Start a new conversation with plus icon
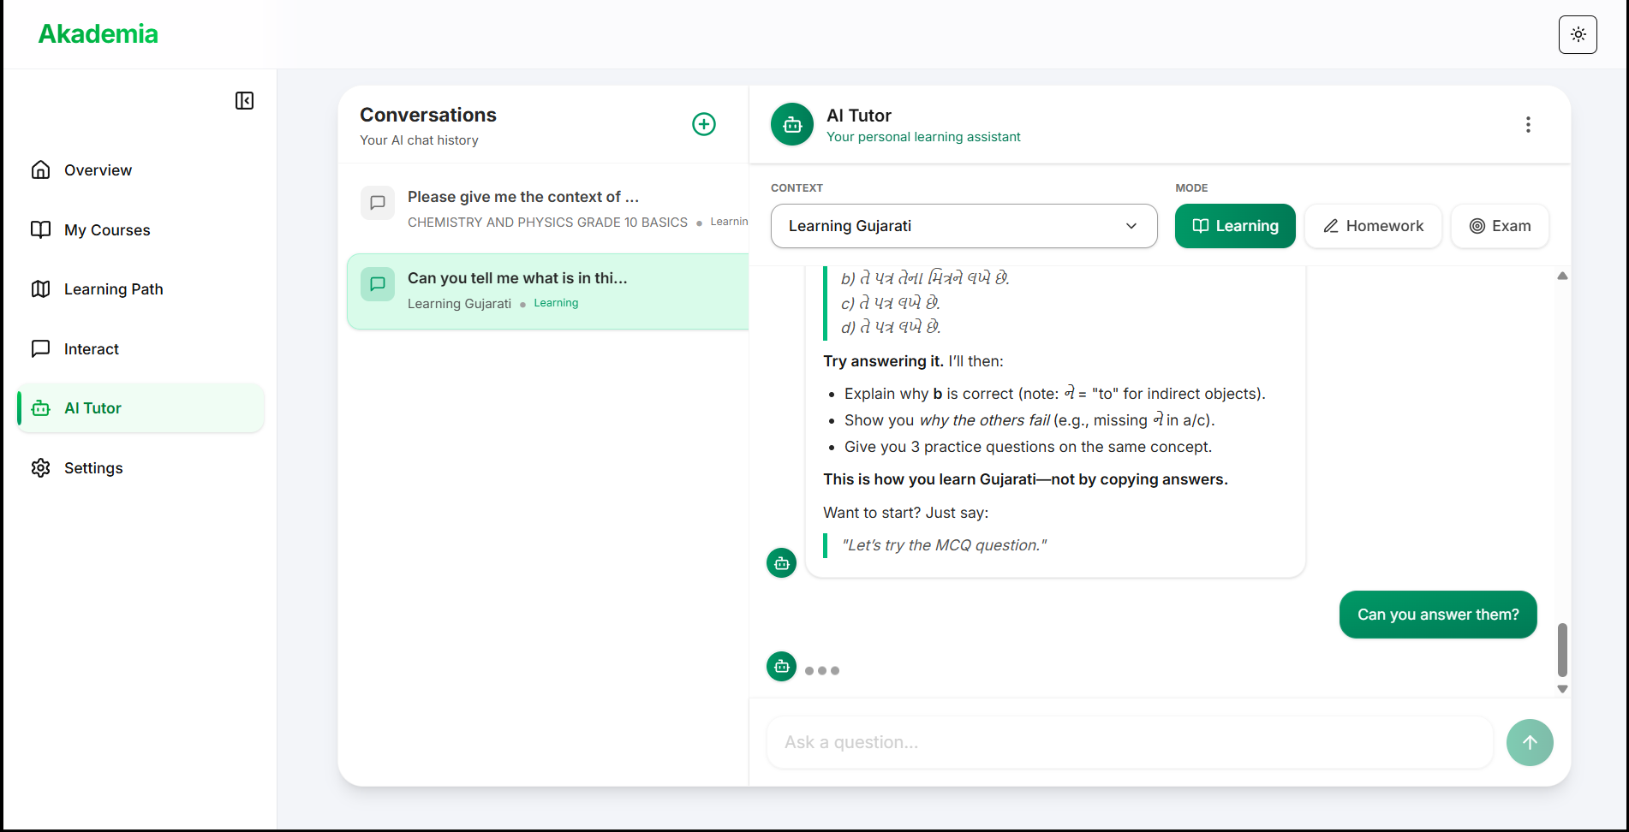 click(x=703, y=124)
